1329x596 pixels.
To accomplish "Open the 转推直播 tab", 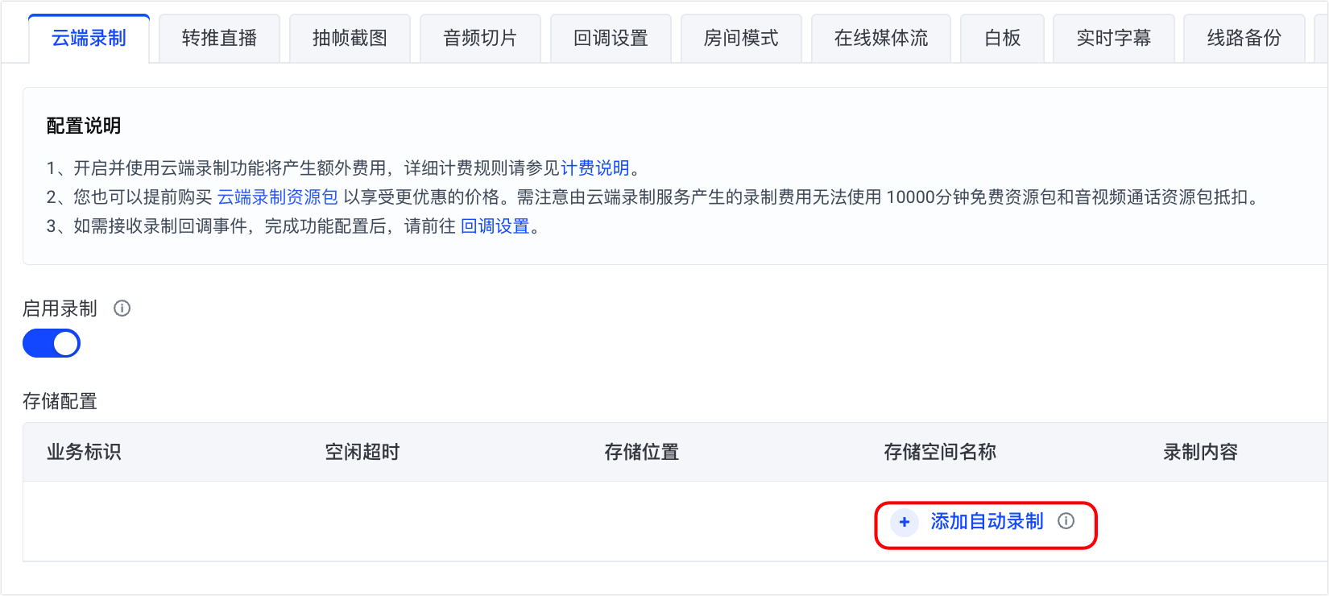I will 219,38.
